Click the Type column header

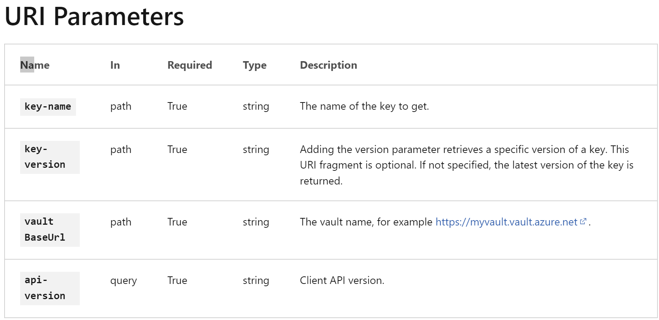click(255, 65)
